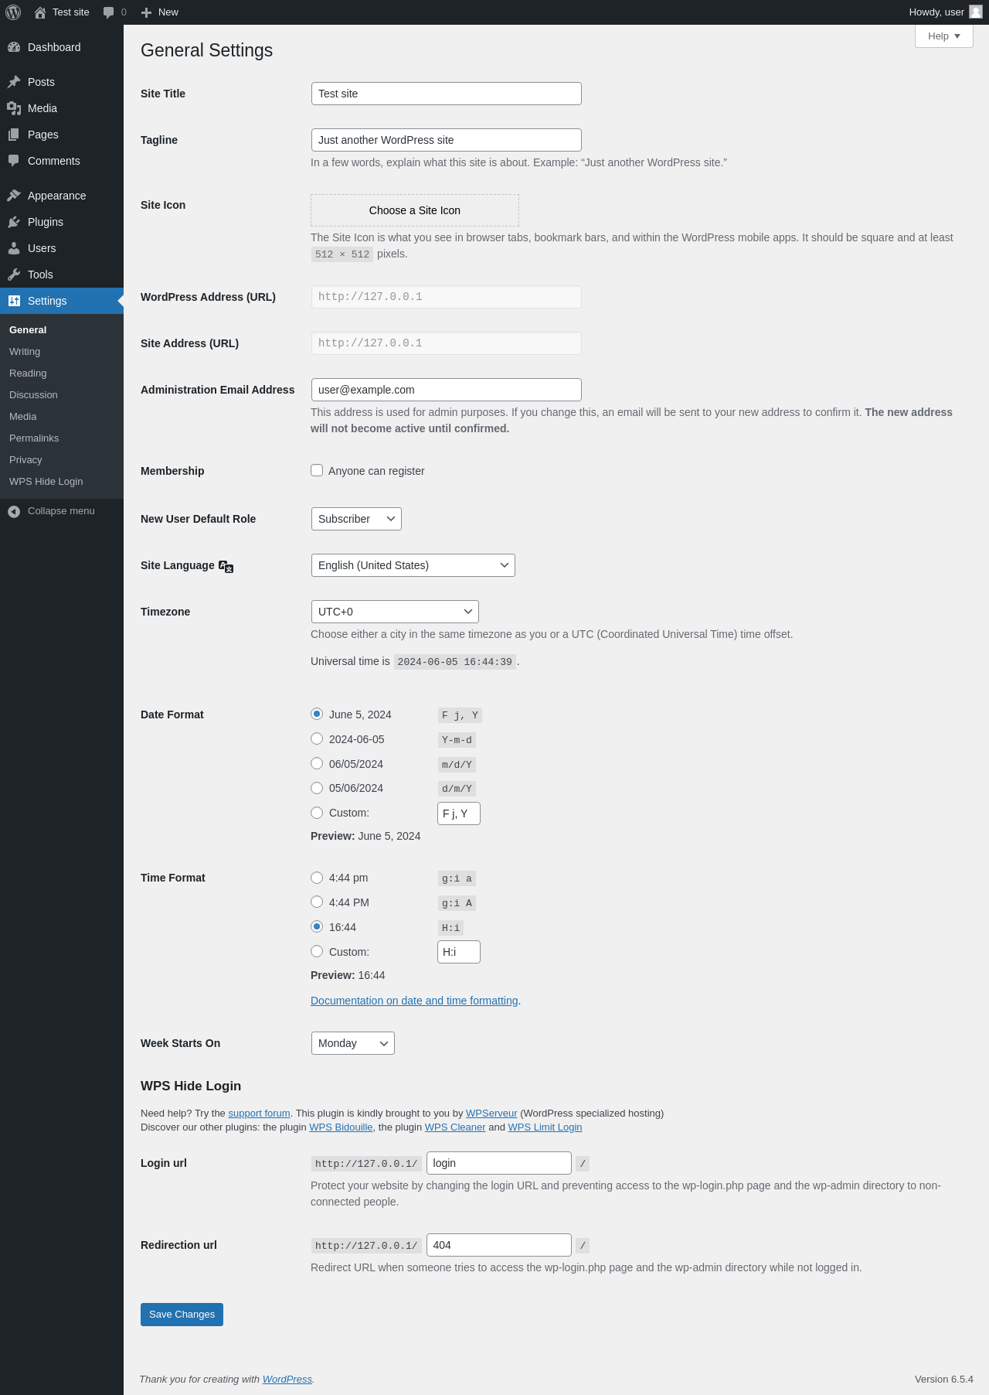Screen dimensions: 989x1395
Task: Click the Collapse menu arrow icon
Action: click(14, 511)
